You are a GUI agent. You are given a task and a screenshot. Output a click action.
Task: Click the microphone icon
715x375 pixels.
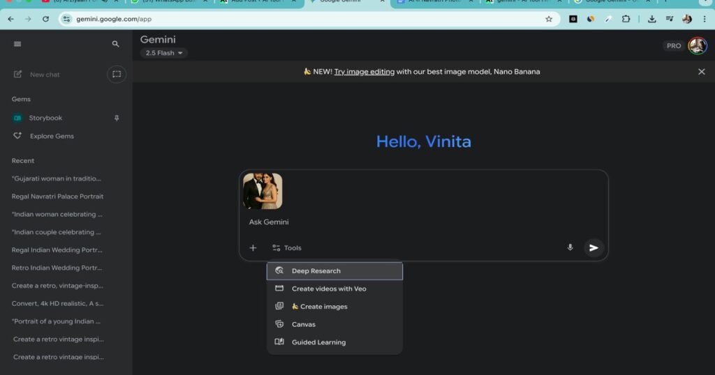click(570, 247)
